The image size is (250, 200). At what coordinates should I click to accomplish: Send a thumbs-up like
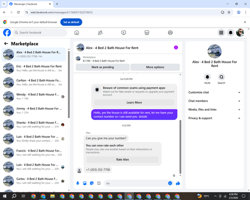pyautogui.click(x=178, y=183)
